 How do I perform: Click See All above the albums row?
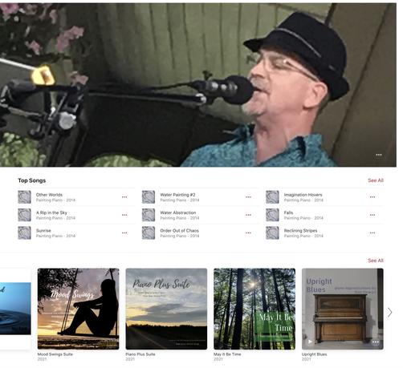click(376, 261)
